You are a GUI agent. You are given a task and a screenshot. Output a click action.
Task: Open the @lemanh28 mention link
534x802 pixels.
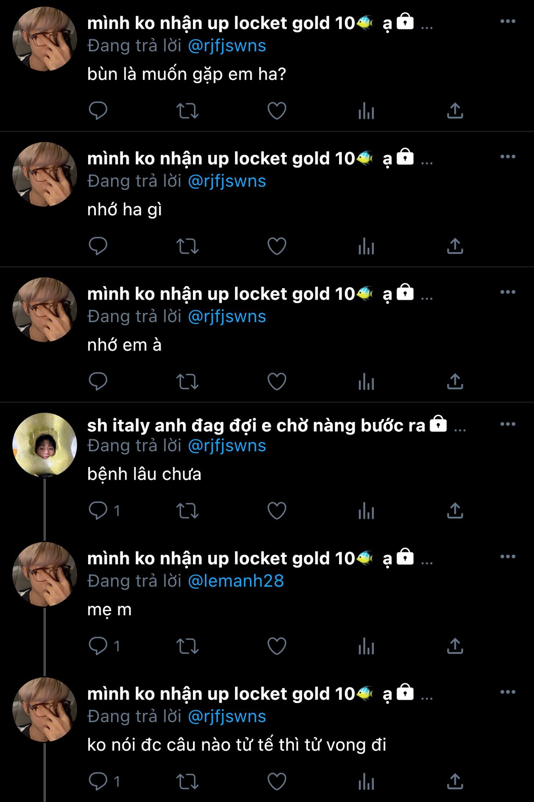pos(236,581)
